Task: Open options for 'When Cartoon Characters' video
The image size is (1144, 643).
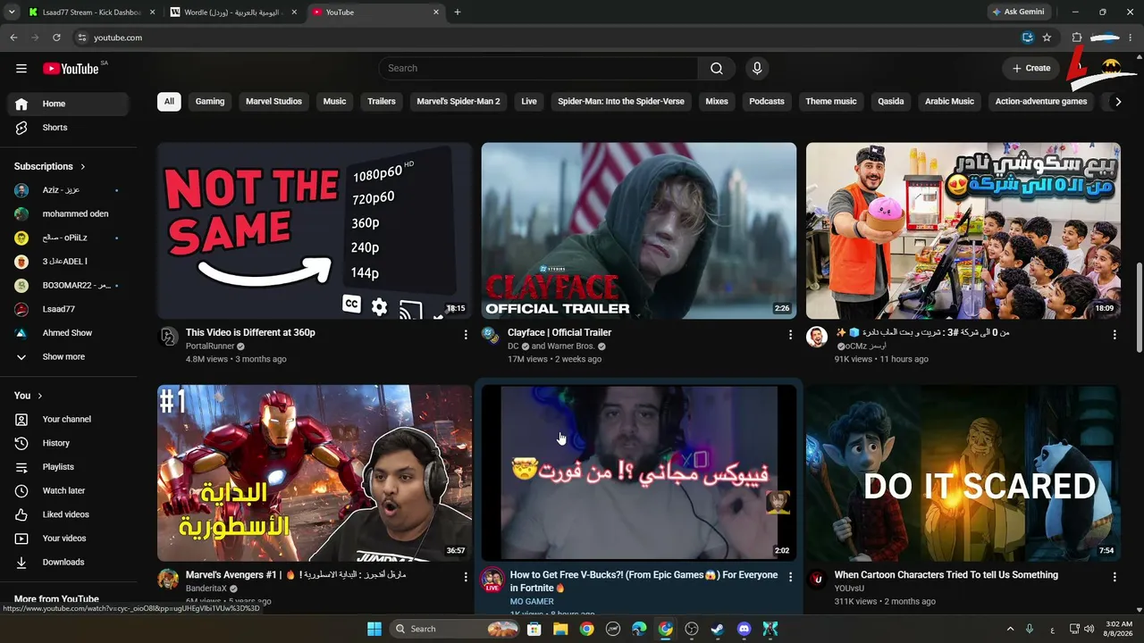Action: (1115, 577)
